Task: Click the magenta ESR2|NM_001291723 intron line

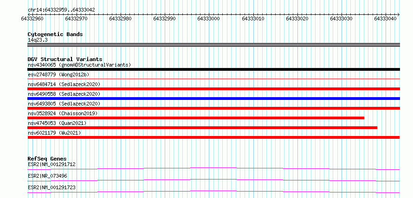Action: pos(213,192)
